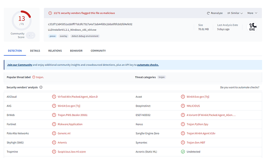The image size is (268, 158).
Task: Switch to the DETECTION tab
Action: coord(15,51)
